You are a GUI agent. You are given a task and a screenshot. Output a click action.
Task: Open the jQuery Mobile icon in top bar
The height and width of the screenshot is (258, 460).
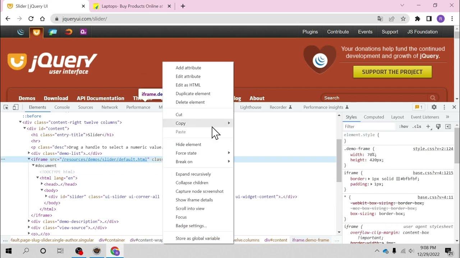52,32
